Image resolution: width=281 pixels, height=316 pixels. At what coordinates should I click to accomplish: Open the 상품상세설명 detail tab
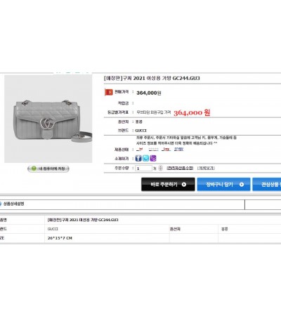pos(13,204)
